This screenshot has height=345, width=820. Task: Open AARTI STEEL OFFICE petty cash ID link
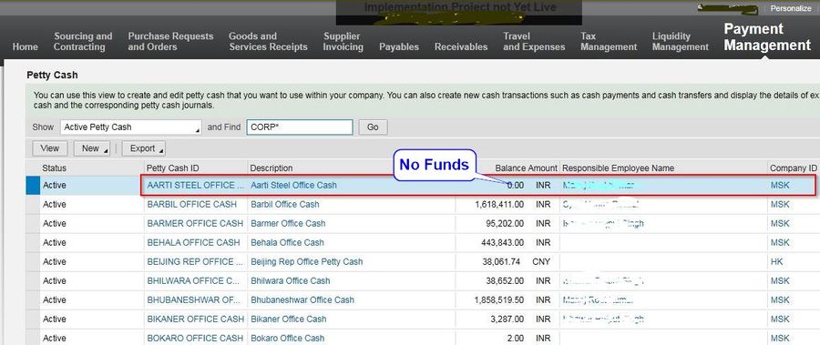pyautogui.click(x=195, y=185)
